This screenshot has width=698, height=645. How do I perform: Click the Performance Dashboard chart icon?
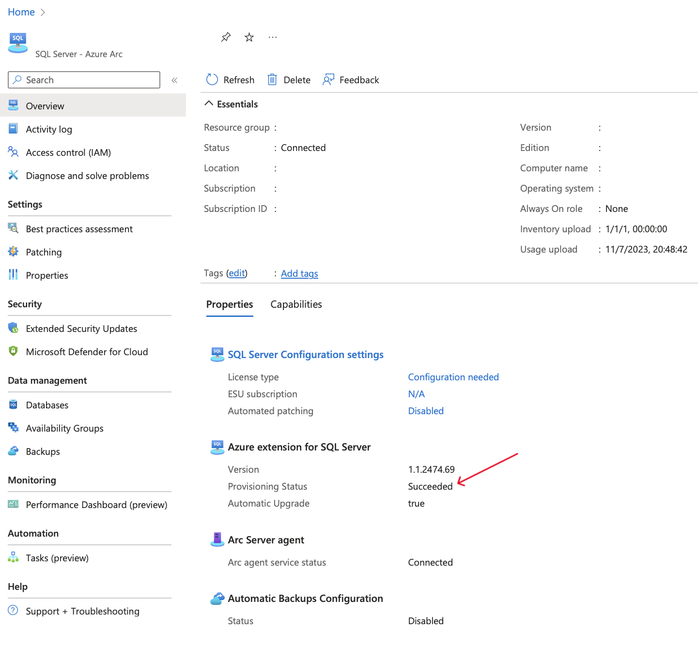pyautogui.click(x=13, y=504)
